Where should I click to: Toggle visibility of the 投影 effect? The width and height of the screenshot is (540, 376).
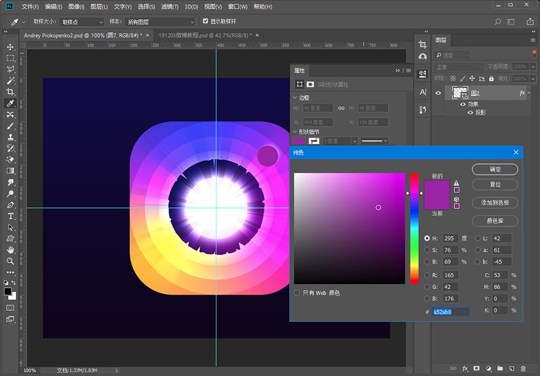tap(470, 112)
